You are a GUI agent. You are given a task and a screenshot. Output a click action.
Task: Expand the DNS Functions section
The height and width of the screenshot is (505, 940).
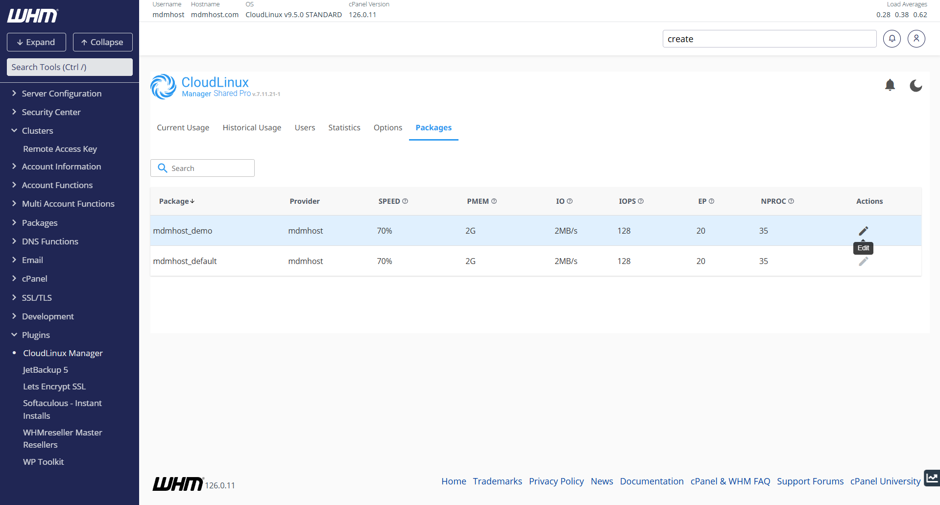(50, 241)
